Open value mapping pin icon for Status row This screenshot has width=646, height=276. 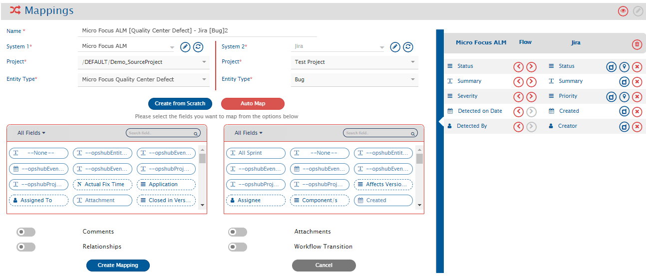click(624, 67)
